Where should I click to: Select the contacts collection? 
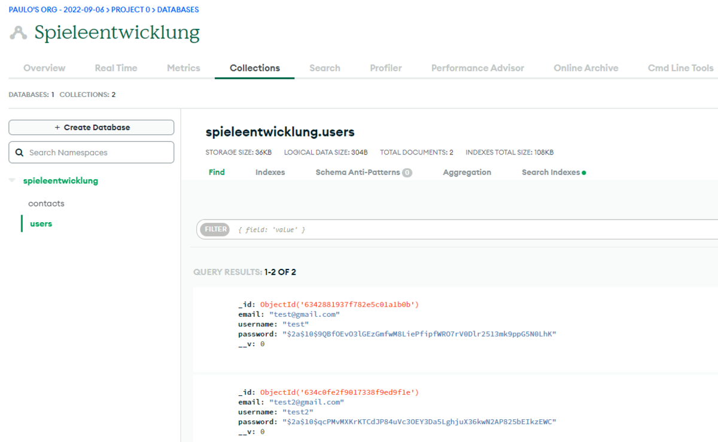tap(46, 204)
